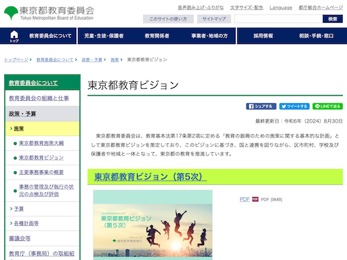Open sidebar heading 教育委員会について
The width and height of the screenshot is (347, 260).
(x=33, y=83)
